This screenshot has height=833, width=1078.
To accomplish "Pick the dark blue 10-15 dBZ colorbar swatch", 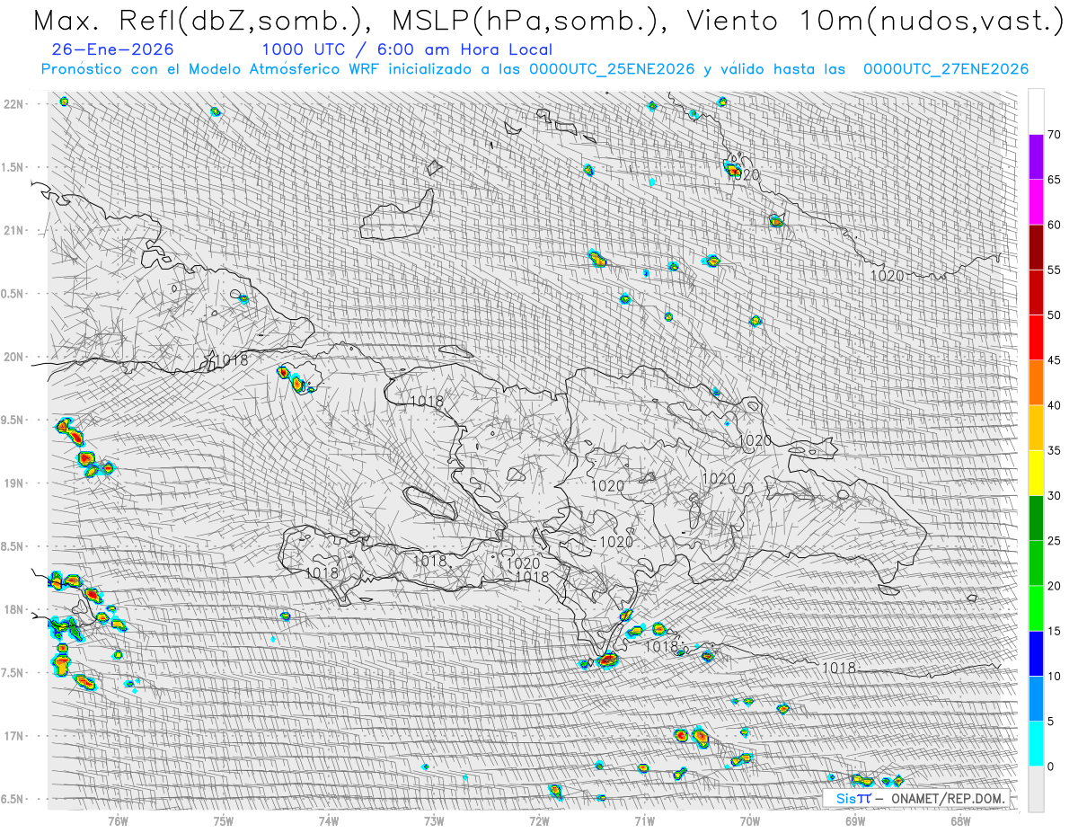I will pyautogui.click(x=1036, y=653).
